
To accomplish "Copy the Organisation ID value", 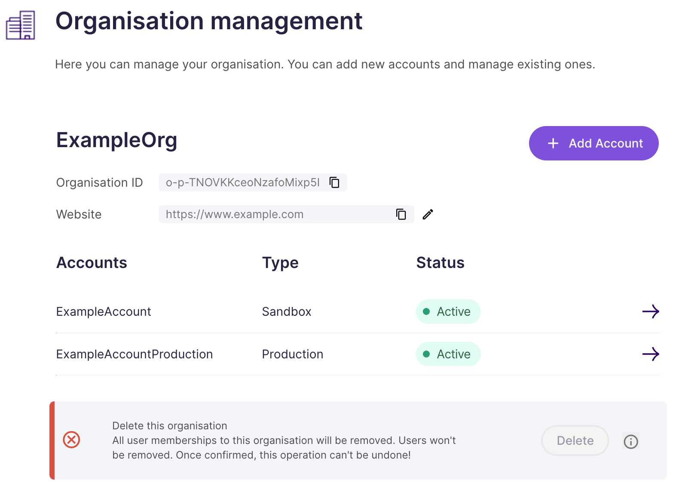I will [x=334, y=182].
